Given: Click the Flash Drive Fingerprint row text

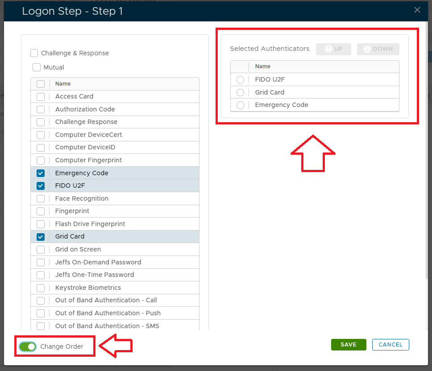Looking at the screenshot, I should tap(90, 224).
